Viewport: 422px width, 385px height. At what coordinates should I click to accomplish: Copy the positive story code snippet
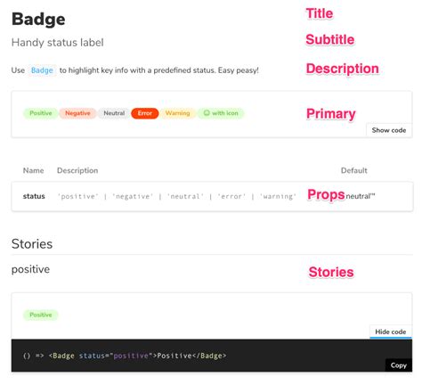399,365
